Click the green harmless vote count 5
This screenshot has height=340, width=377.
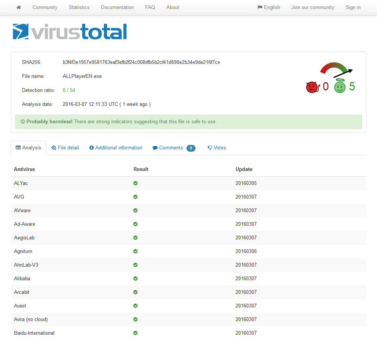(352, 87)
